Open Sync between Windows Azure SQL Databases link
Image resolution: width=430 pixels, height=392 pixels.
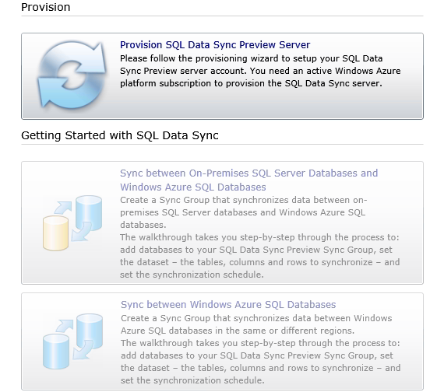point(228,304)
